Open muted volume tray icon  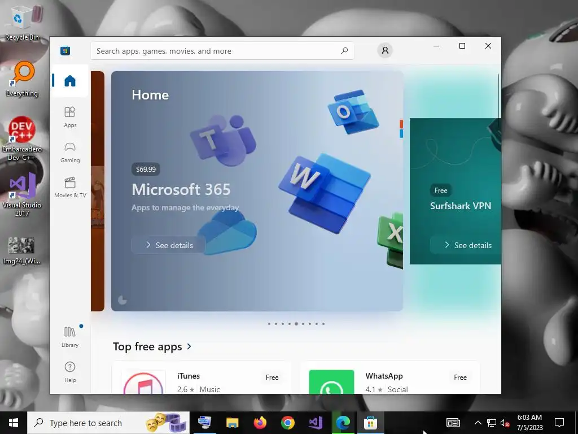(x=505, y=423)
